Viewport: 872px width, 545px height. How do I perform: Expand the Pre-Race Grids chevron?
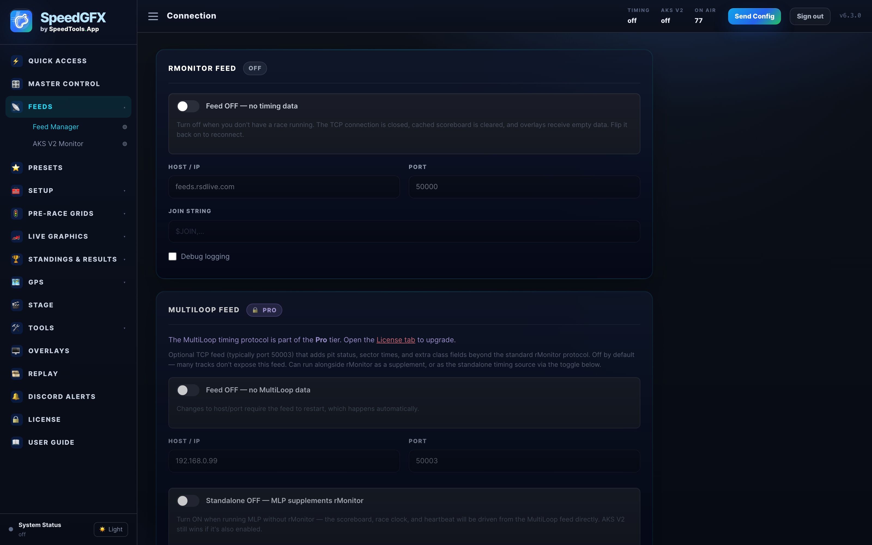point(125,214)
